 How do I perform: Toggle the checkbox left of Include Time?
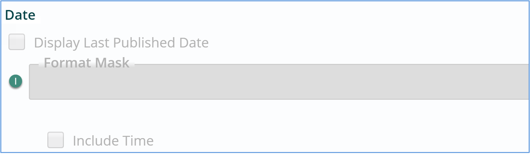tap(56, 140)
